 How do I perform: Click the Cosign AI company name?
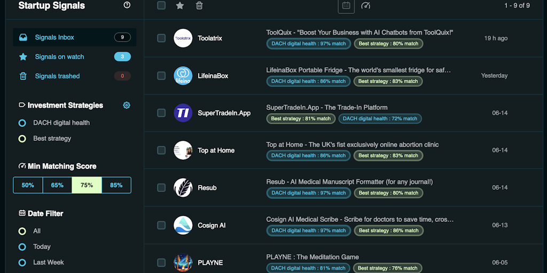click(x=212, y=226)
